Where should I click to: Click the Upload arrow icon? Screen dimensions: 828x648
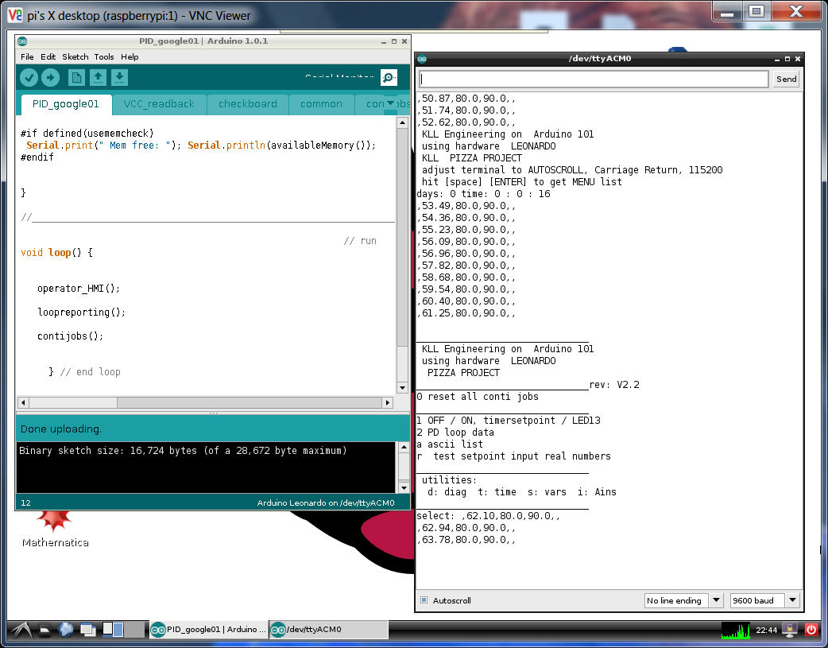point(50,77)
